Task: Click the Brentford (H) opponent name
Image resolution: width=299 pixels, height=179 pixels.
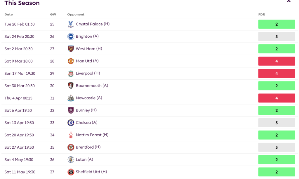Action: click(x=88, y=147)
